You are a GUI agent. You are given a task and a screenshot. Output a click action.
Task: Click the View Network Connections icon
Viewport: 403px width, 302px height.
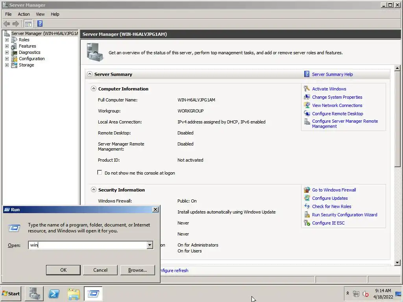coord(307,105)
